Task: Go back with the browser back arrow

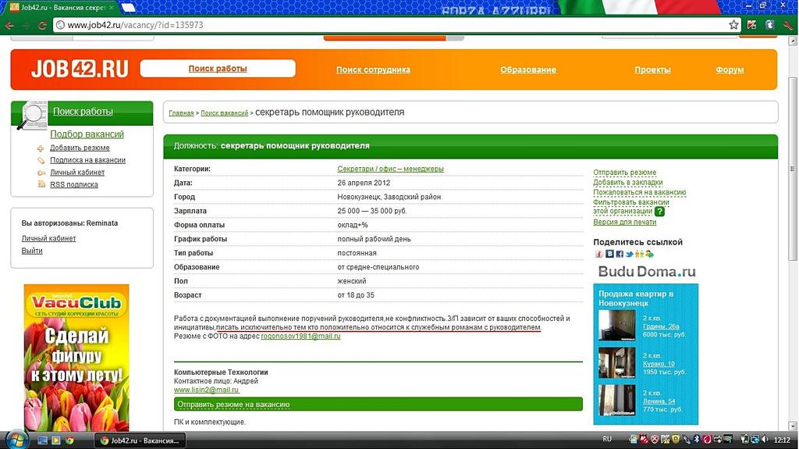Action: [9, 25]
